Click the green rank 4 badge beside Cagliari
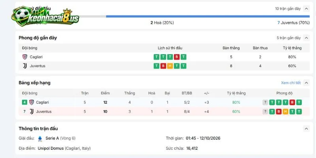Viewport: 316px width, 158px height. (x=24, y=102)
